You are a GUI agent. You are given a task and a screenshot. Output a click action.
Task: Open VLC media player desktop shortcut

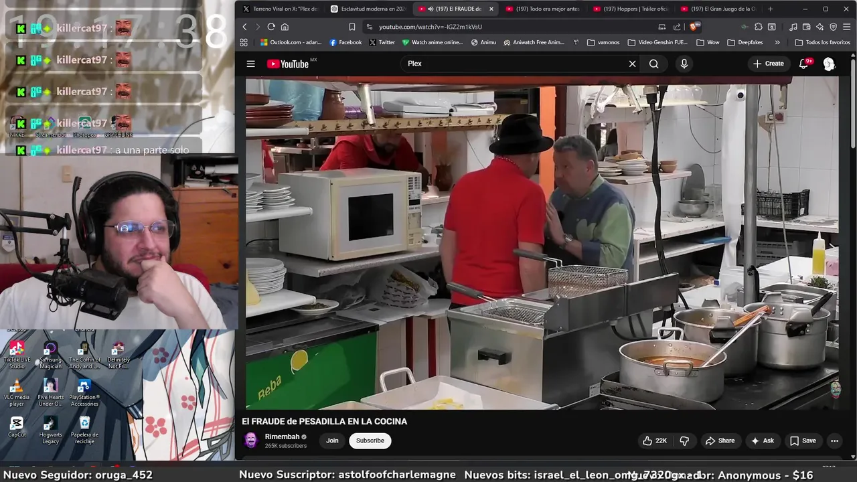coord(17,393)
